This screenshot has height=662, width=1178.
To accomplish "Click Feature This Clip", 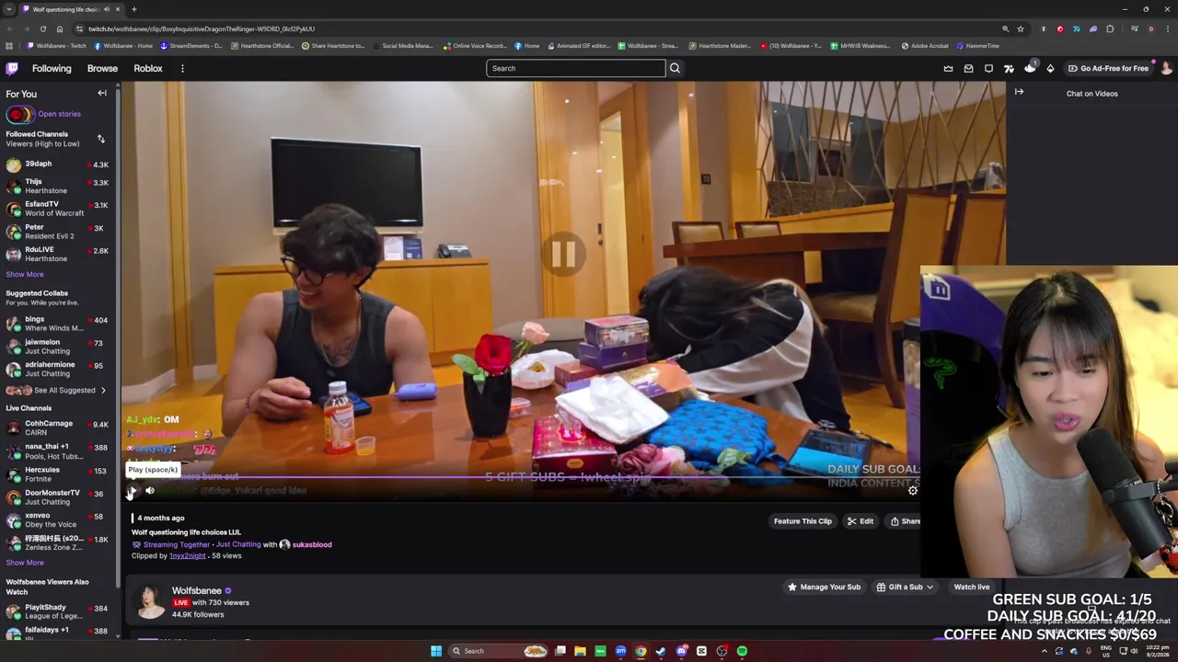I will coord(803,521).
